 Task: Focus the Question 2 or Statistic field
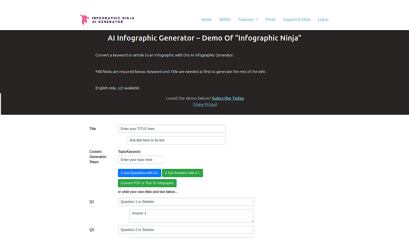tap(186, 230)
